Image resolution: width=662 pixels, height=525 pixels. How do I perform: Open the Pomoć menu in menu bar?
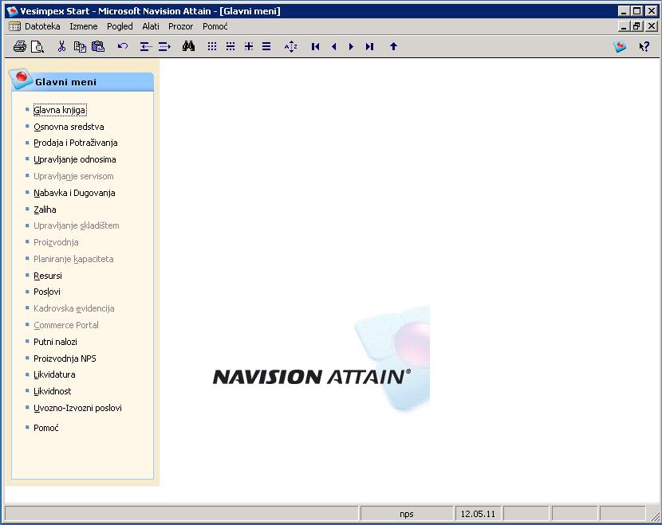tap(215, 26)
